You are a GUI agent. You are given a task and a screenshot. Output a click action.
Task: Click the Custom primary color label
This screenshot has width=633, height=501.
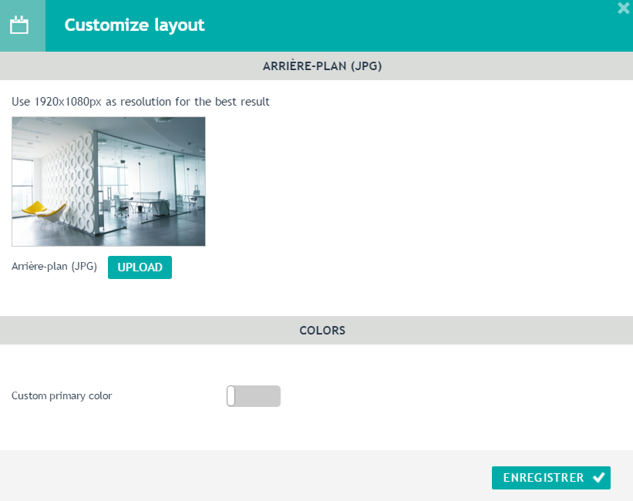click(62, 395)
